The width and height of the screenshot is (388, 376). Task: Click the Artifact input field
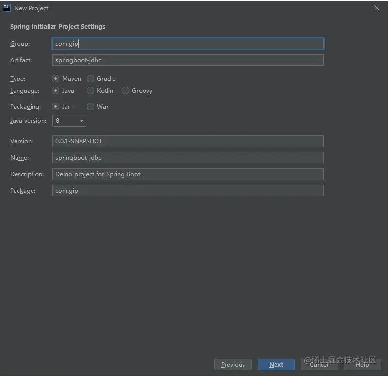click(x=188, y=60)
